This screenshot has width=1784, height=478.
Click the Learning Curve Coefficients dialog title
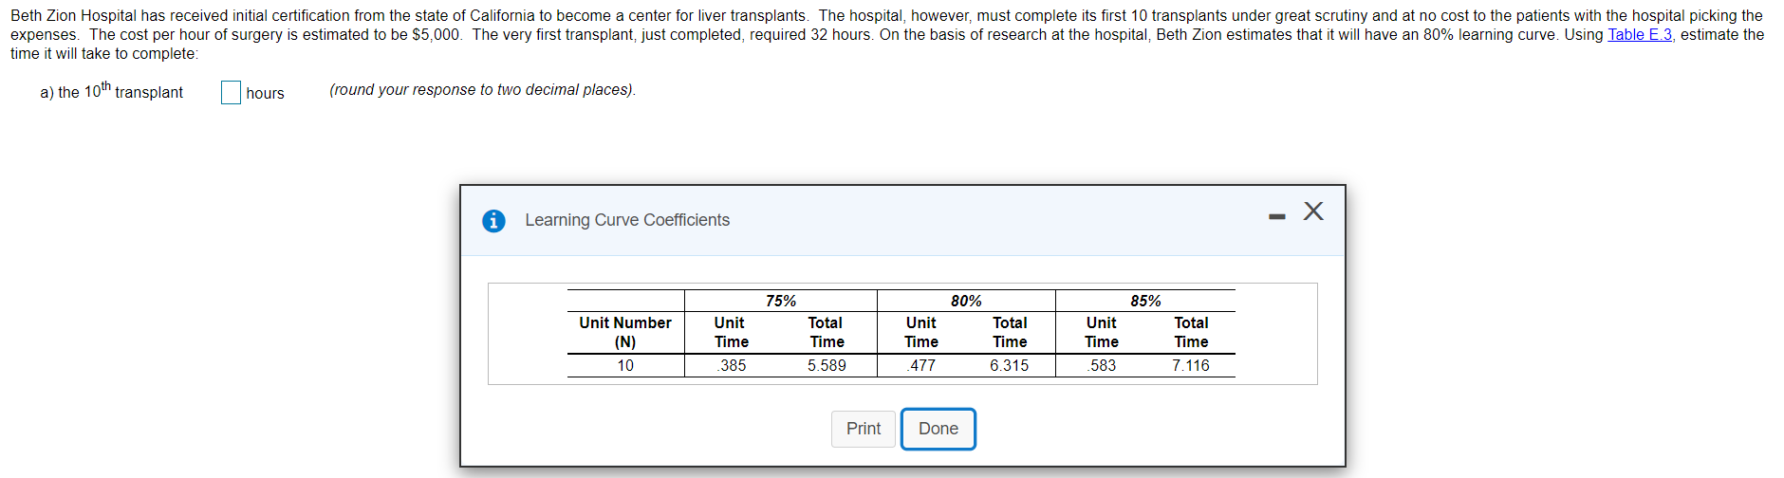[627, 220]
